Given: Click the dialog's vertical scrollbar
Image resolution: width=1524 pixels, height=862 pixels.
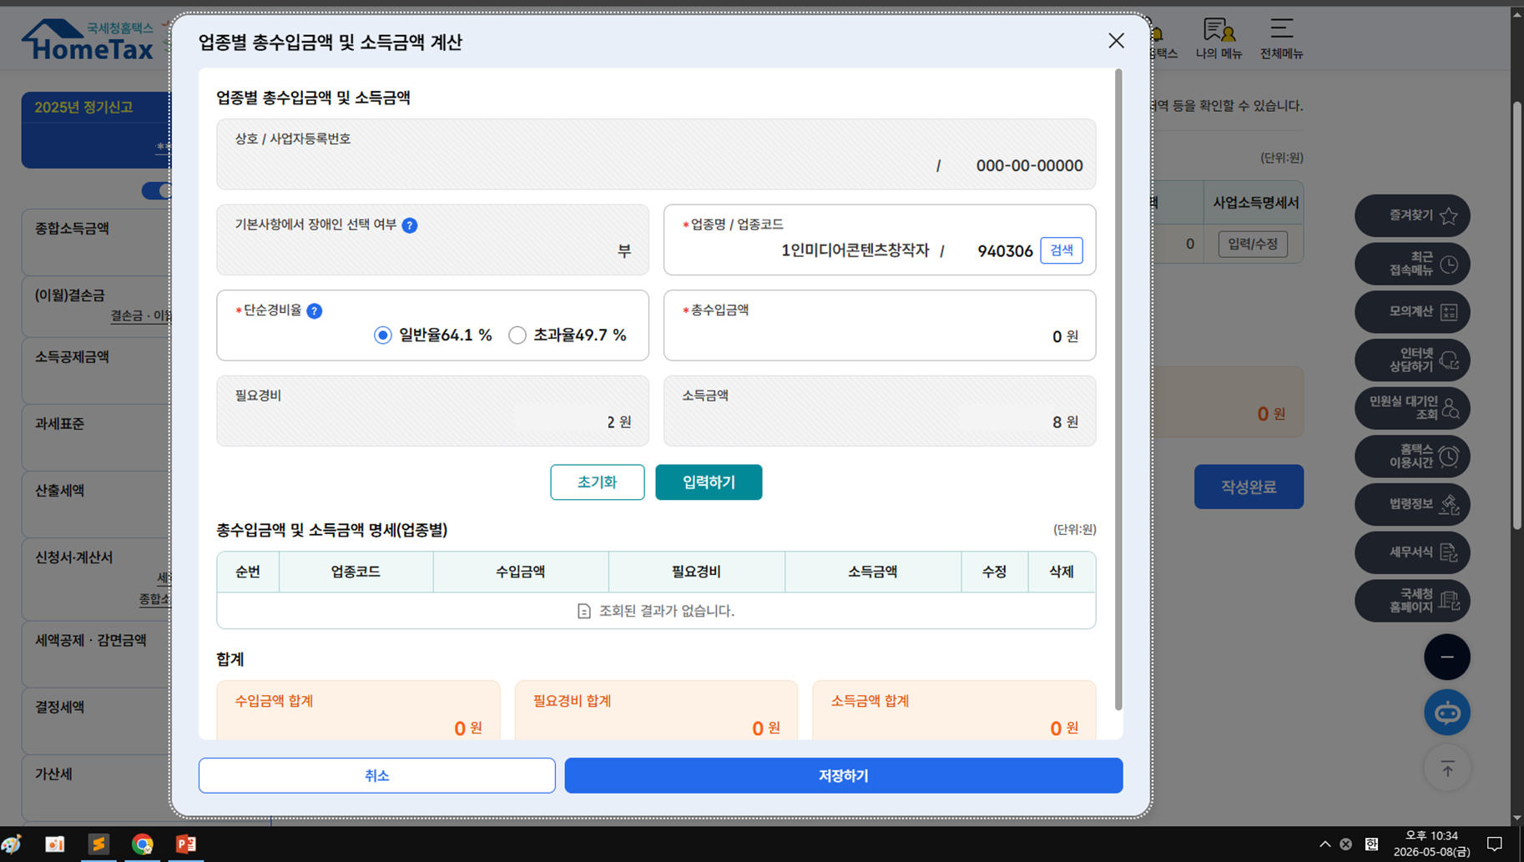Looking at the screenshot, I should pos(1118,390).
